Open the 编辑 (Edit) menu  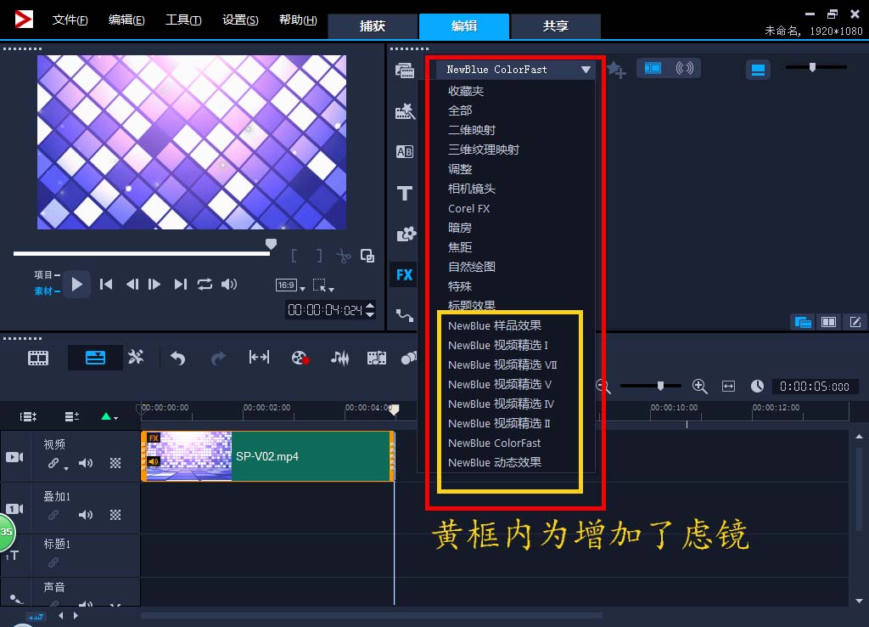[126, 20]
